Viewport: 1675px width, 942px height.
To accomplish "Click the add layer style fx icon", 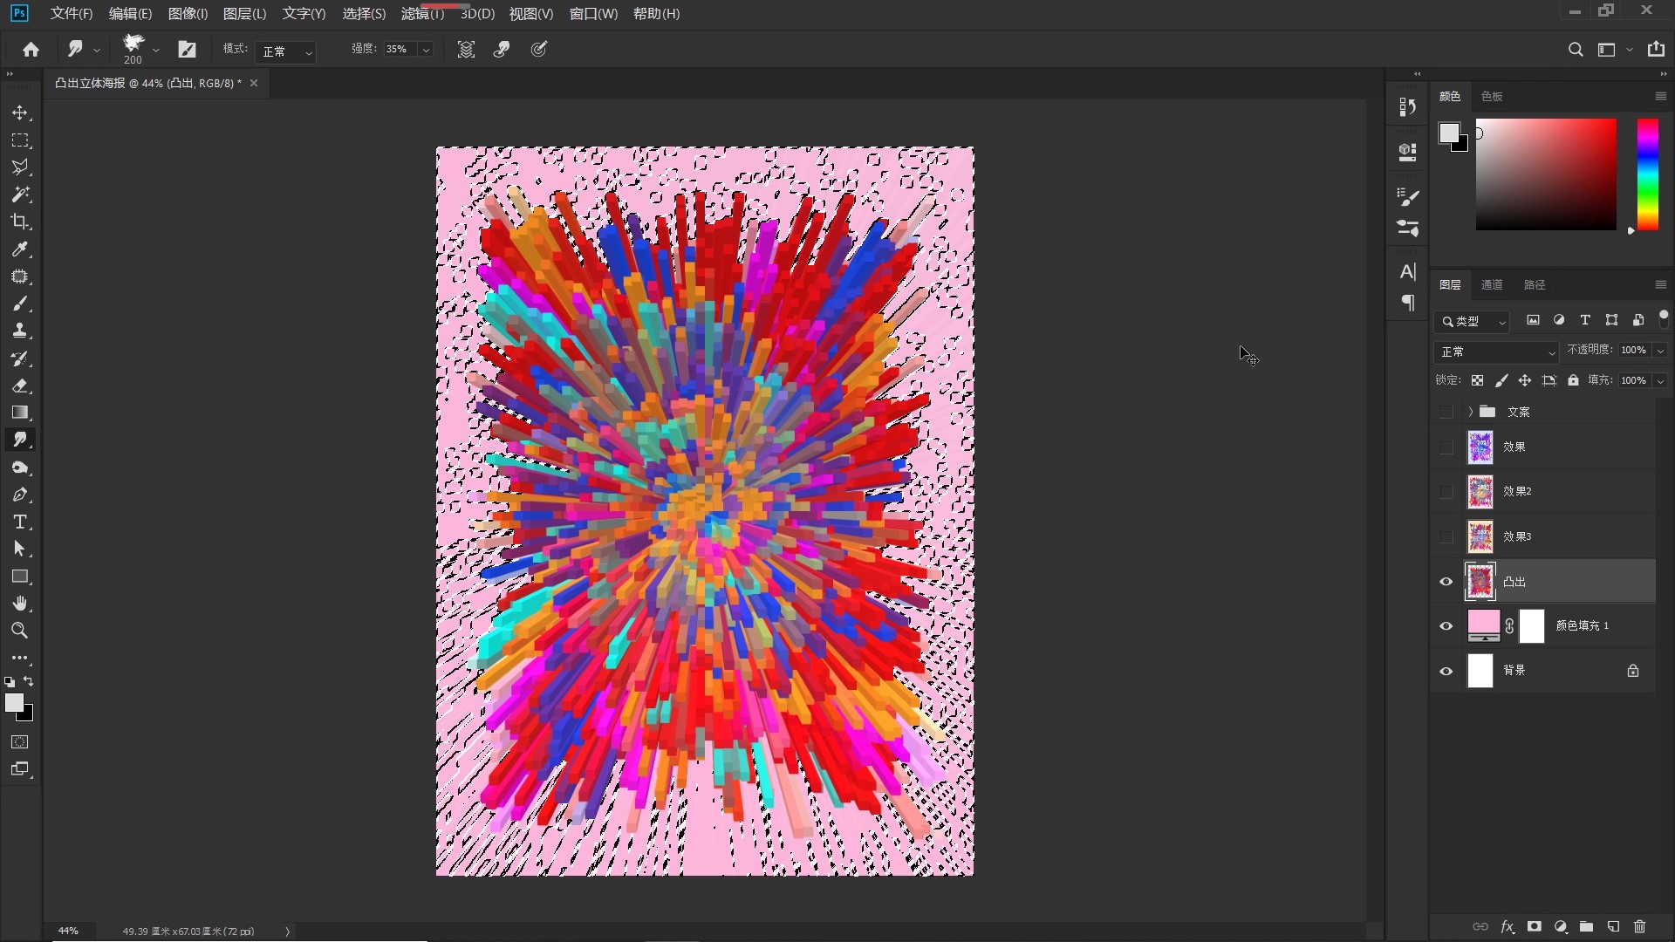I will 1507,926.
